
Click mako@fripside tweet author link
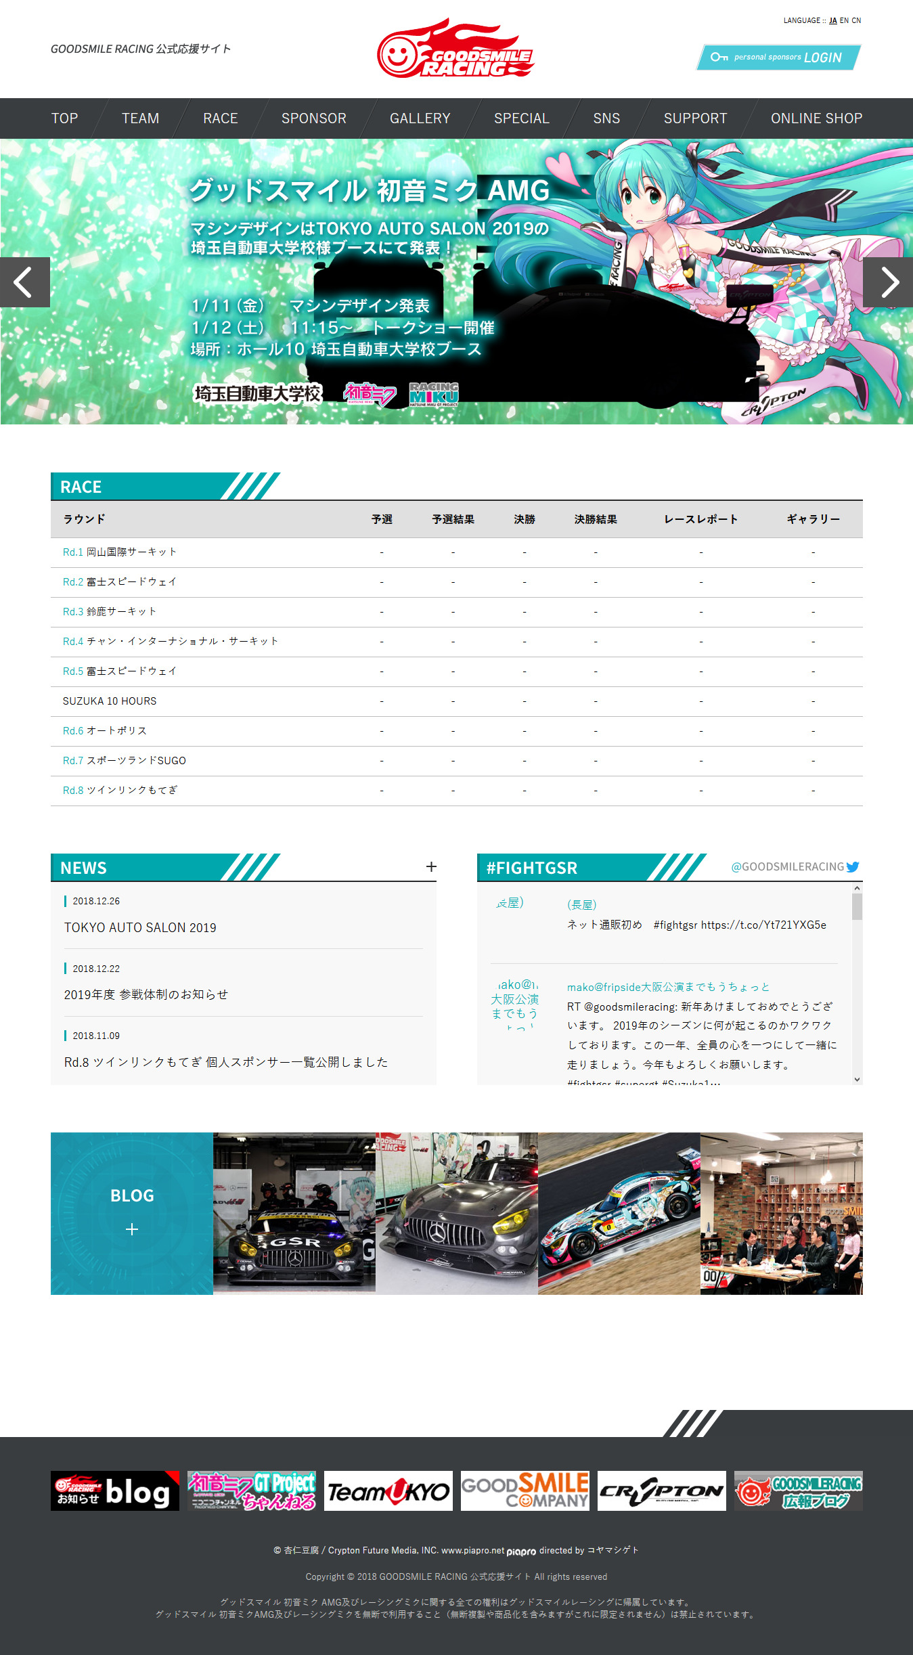coord(669,988)
